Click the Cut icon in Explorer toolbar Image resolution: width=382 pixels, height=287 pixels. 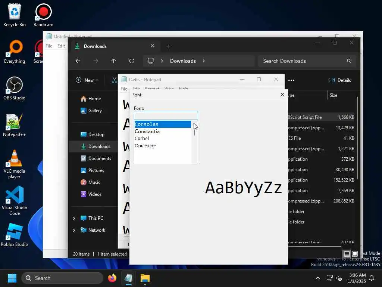114,80
